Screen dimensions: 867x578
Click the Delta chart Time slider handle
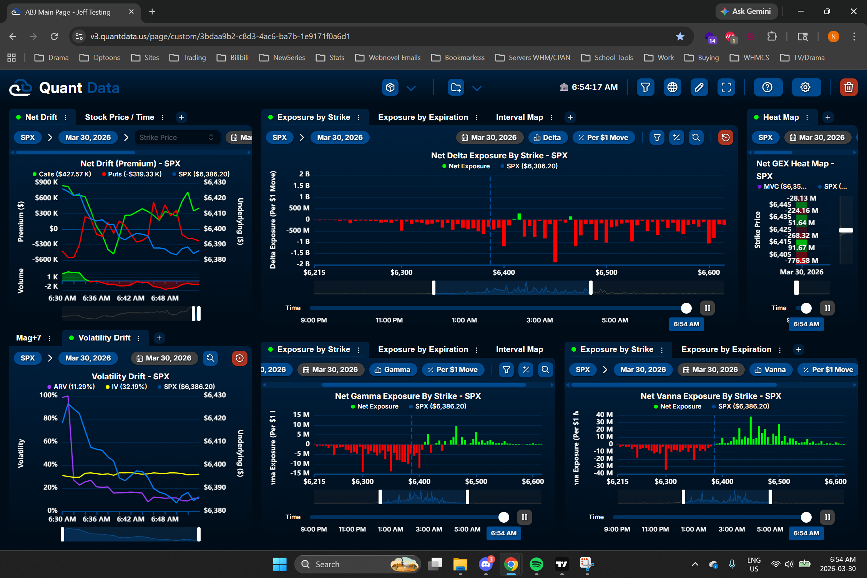[x=686, y=308]
